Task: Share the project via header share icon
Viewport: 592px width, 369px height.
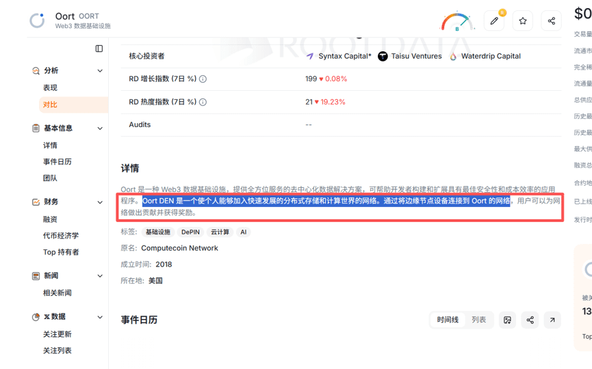Action: pyautogui.click(x=551, y=20)
